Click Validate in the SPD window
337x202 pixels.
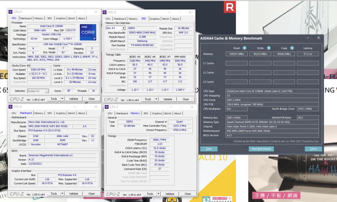coord(168,99)
